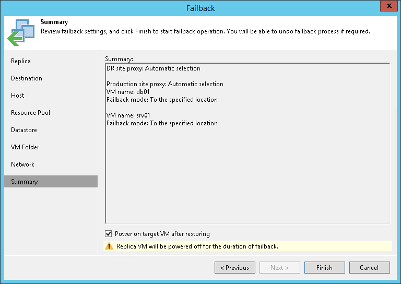The width and height of the screenshot is (401, 284).
Task: Click the Summary step in sidebar
Action: (x=25, y=182)
